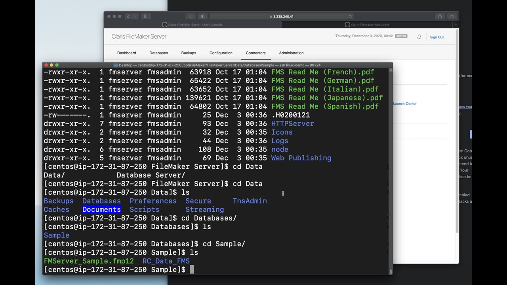Click Streaming directory name in terminal
507x285 pixels.
[205, 210]
